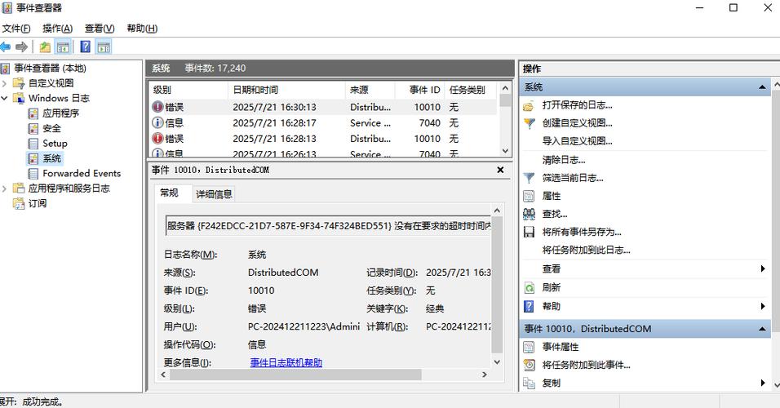Click the blue Help toolbar icon
The height and width of the screenshot is (408, 780).
[x=86, y=47]
